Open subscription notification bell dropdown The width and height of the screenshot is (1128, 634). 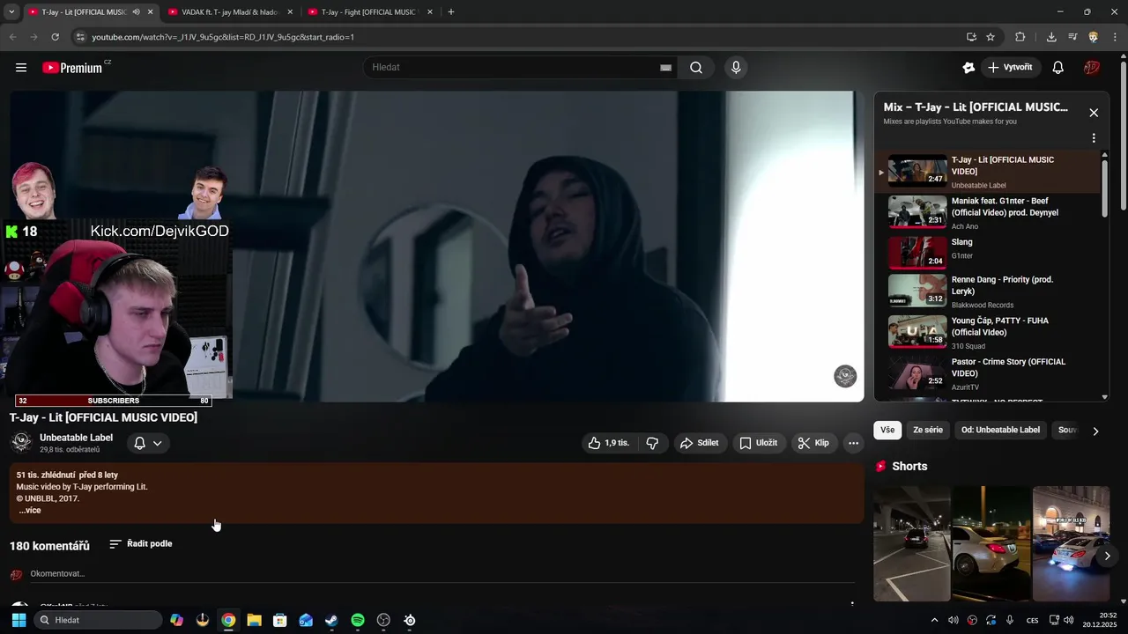[147, 443]
